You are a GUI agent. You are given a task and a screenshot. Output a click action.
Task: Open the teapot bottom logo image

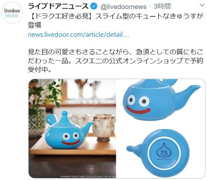(161, 153)
